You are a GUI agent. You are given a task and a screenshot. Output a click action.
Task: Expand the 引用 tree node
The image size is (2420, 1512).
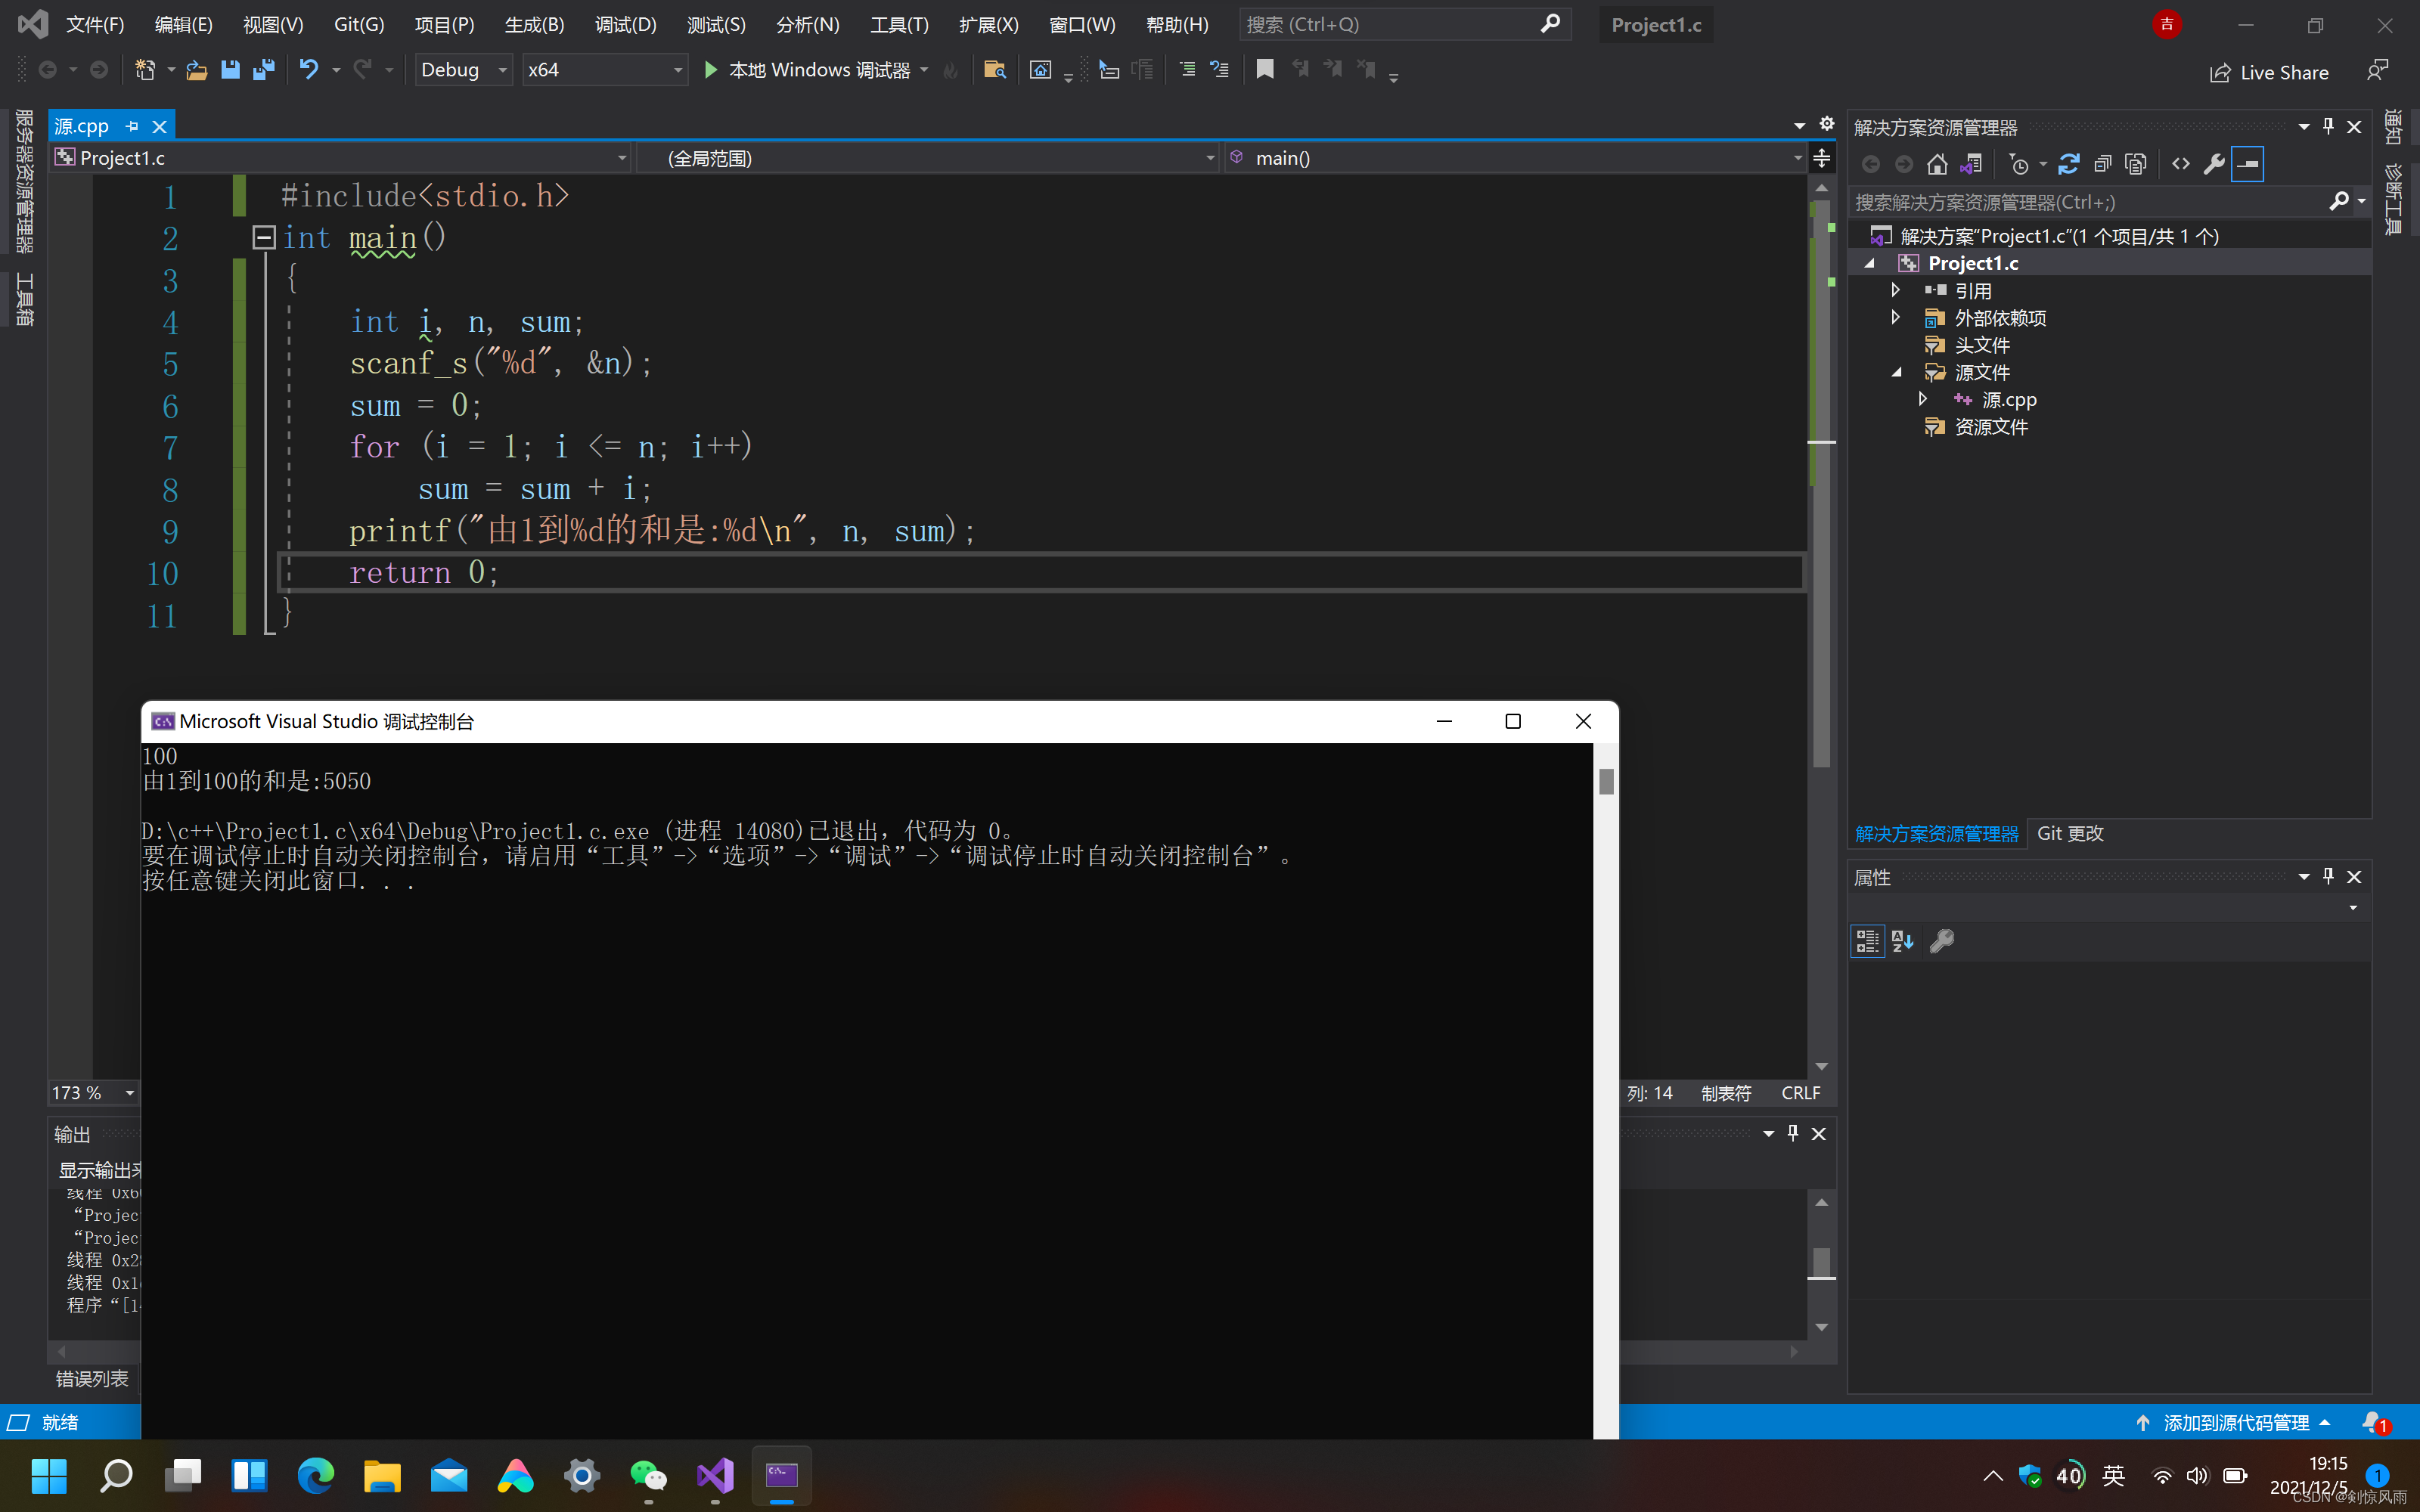(x=1895, y=291)
